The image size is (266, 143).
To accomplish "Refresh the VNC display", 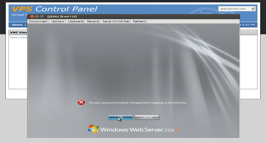I will point(139,21).
